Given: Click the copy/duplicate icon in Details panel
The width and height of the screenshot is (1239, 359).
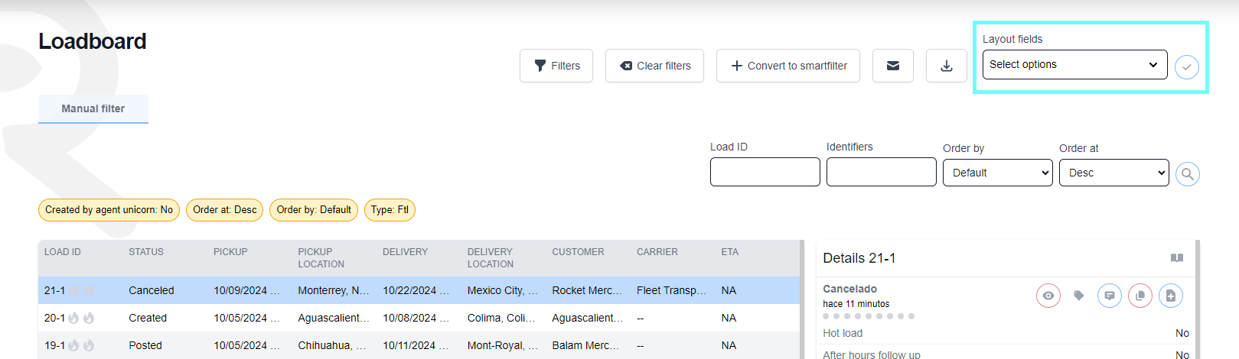Looking at the screenshot, I should point(1140,296).
